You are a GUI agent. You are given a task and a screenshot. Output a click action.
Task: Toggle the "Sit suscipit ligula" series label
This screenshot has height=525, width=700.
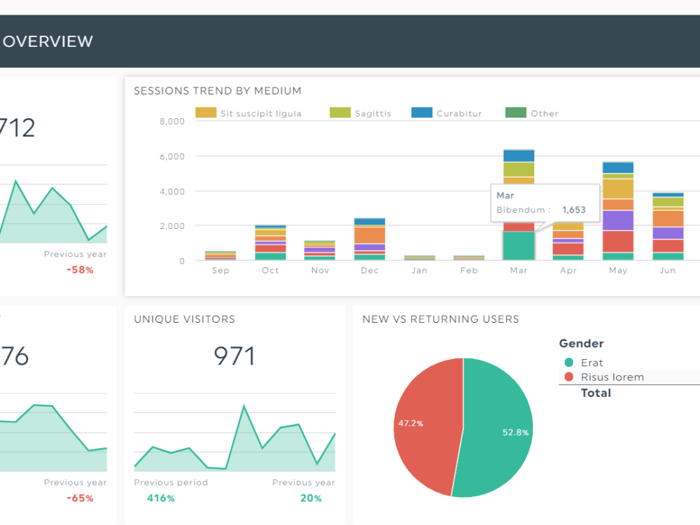tap(260, 113)
